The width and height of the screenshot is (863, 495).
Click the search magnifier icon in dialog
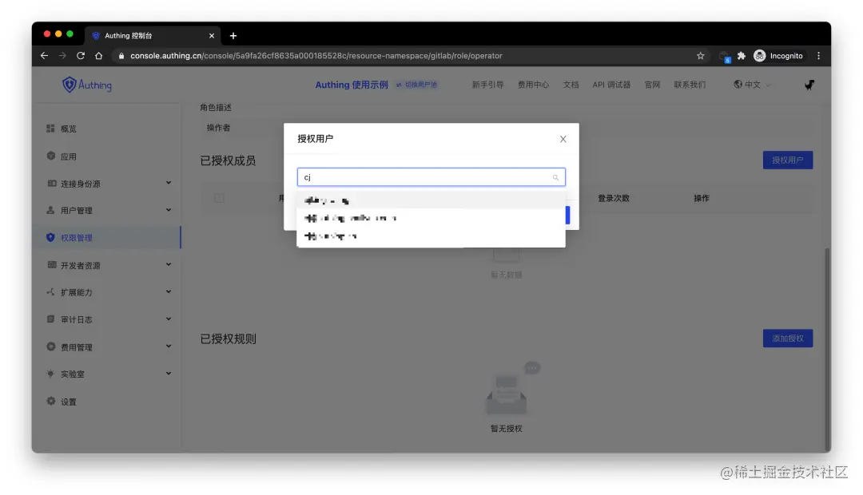point(555,177)
